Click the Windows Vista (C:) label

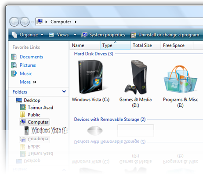(x=91, y=100)
